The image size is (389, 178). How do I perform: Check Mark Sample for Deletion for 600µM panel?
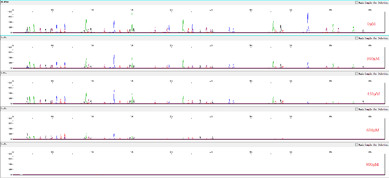(357, 109)
